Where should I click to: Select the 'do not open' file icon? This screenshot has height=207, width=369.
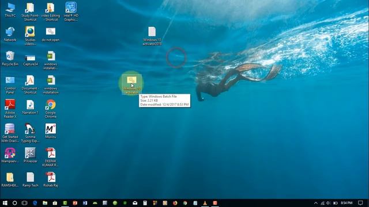[x=51, y=34]
